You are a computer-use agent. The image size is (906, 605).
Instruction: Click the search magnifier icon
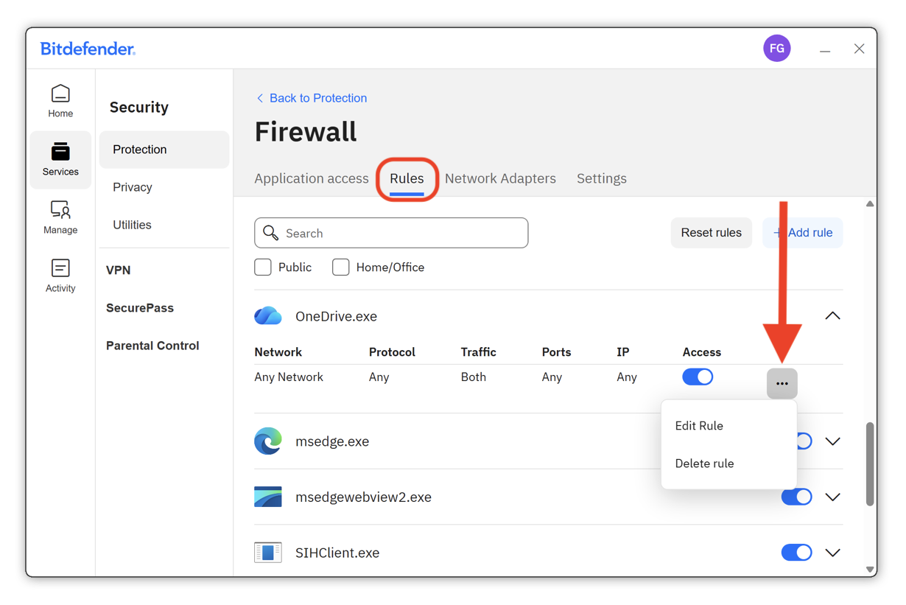coord(271,233)
